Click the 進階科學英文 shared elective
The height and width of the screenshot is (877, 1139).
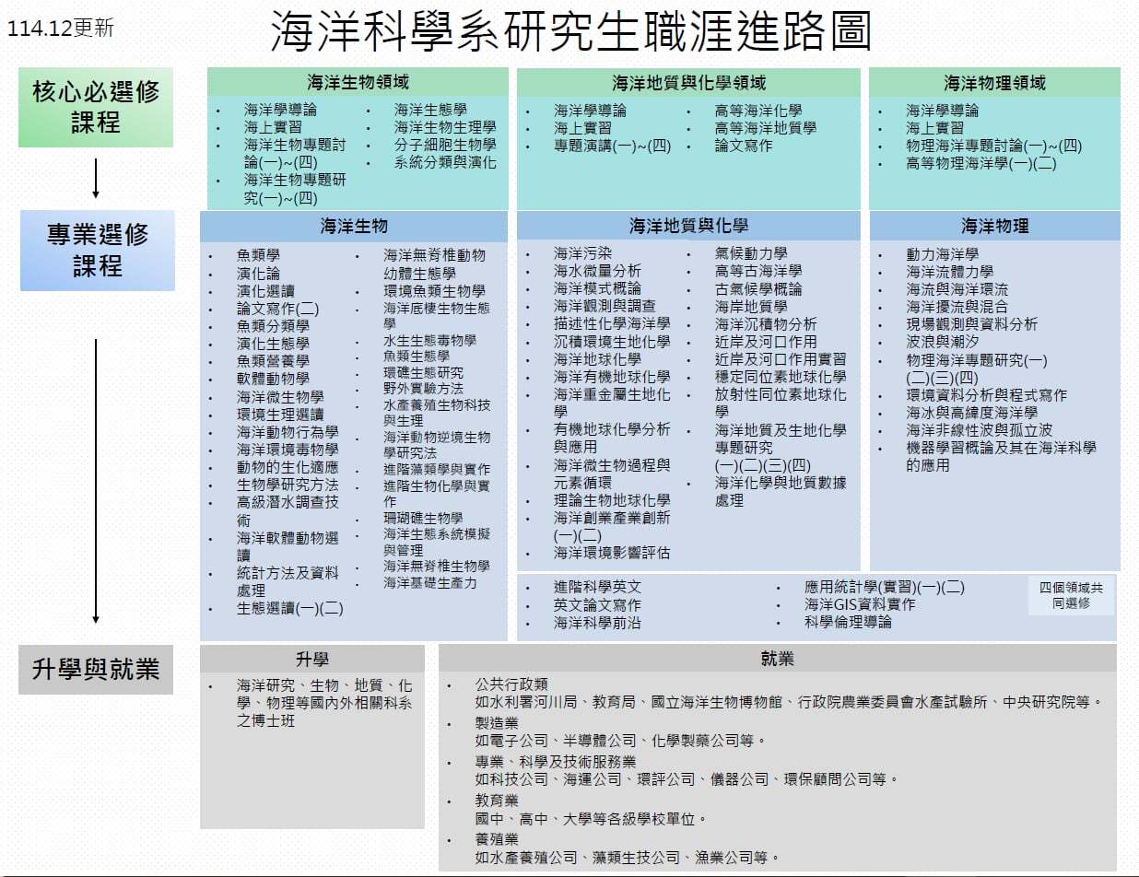pyautogui.click(x=597, y=587)
